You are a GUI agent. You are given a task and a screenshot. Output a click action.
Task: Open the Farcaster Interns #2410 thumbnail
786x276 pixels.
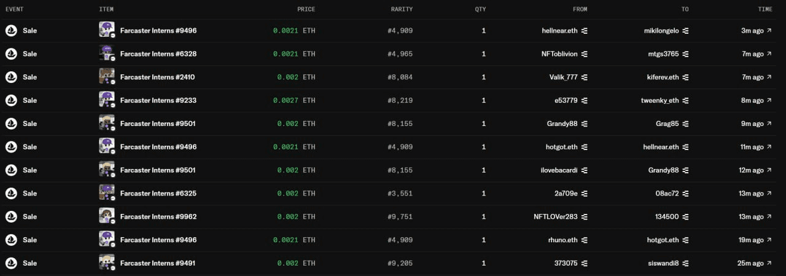[107, 77]
